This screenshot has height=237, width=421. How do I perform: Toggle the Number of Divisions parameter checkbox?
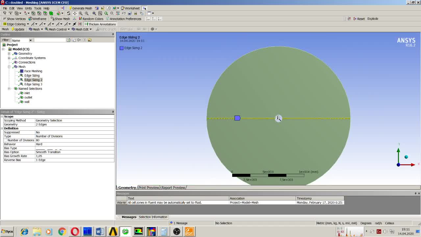pos(5,140)
